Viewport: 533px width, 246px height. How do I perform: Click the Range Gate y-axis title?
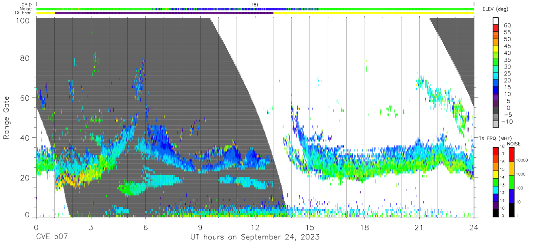[x=7, y=117]
